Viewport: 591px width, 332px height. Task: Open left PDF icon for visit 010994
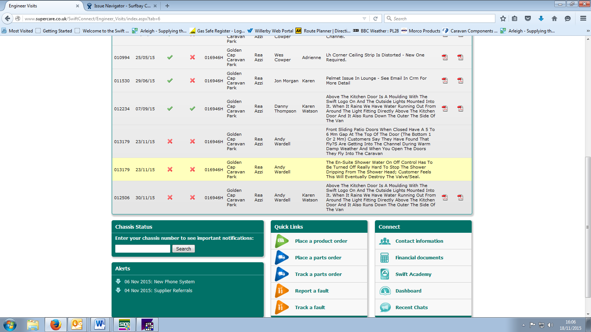(x=445, y=57)
